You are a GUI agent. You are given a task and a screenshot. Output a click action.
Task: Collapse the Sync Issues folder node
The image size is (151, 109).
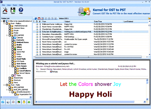10,66
